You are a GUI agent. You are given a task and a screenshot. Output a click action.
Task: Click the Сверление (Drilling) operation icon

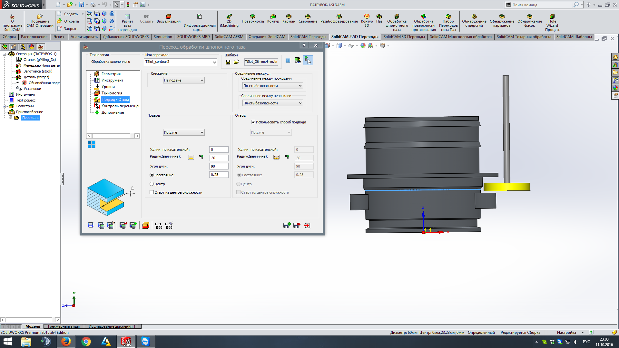coord(308,17)
